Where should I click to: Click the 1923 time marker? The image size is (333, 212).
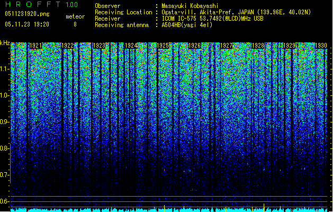coord(99,46)
